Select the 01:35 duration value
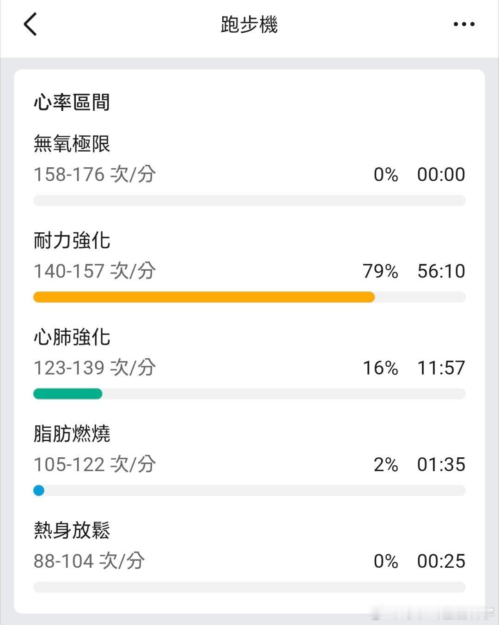This screenshot has width=499, height=625. pyautogui.click(x=441, y=465)
